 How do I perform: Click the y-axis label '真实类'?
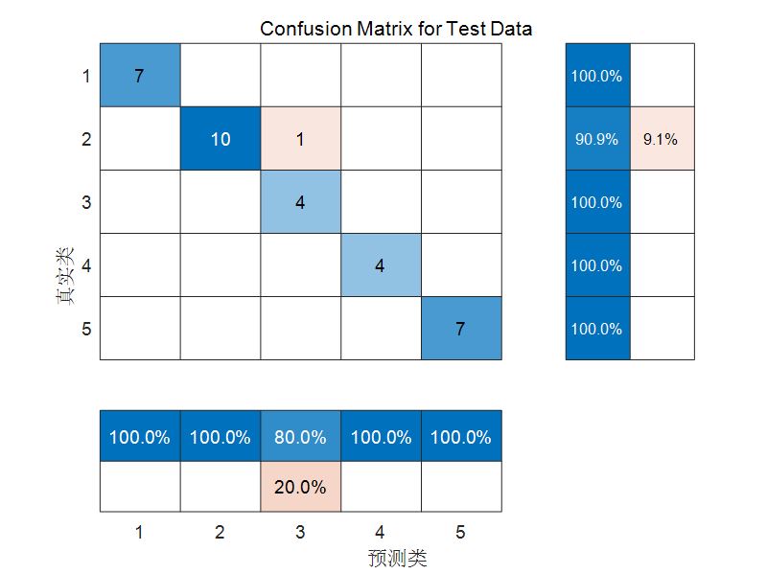(x=65, y=278)
